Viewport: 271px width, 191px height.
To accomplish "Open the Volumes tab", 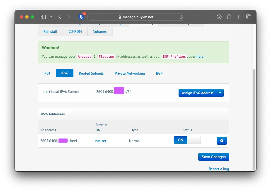I will 100,31.
